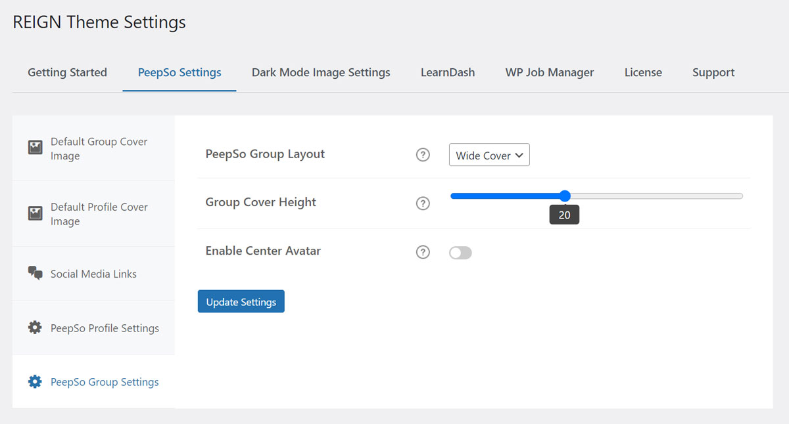789x424 pixels.
Task: Select the PeepSo Settings tab
Action: (x=179, y=73)
